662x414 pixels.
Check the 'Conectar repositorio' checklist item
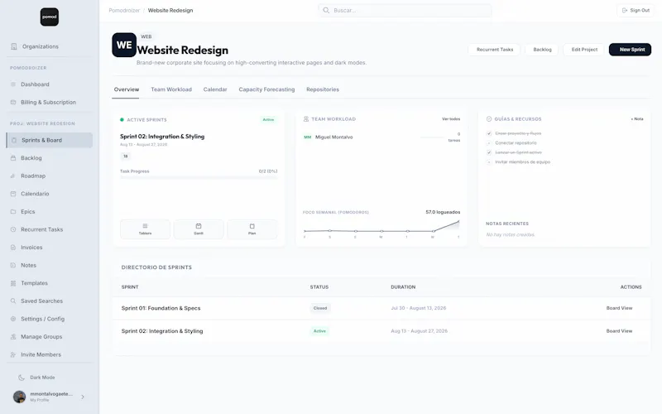(489, 142)
